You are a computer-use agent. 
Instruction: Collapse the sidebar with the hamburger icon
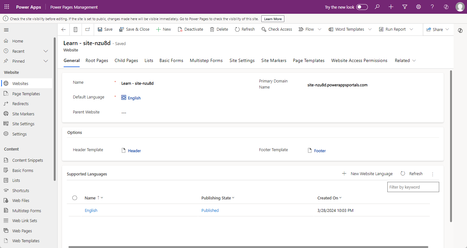(x=6, y=29)
